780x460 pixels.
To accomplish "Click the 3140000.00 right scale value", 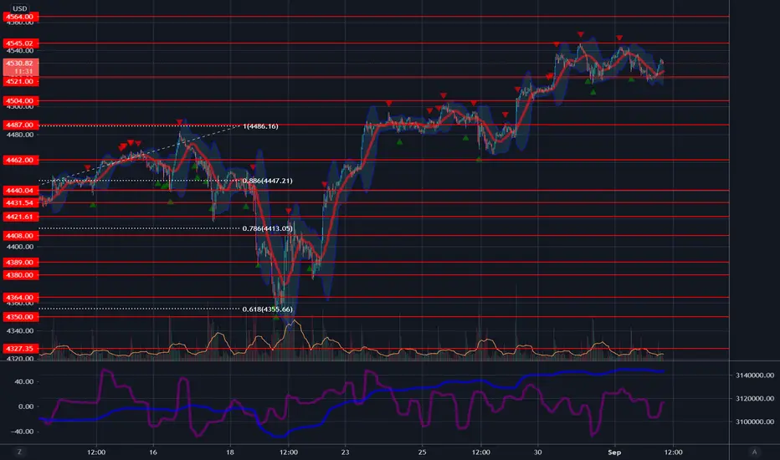I will click(755, 376).
